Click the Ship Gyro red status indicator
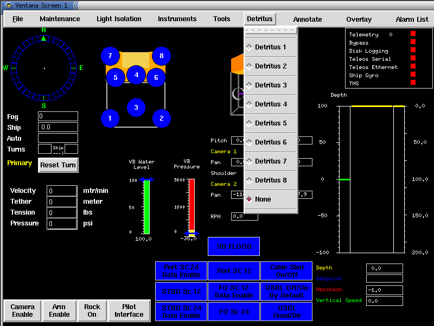 (413, 74)
